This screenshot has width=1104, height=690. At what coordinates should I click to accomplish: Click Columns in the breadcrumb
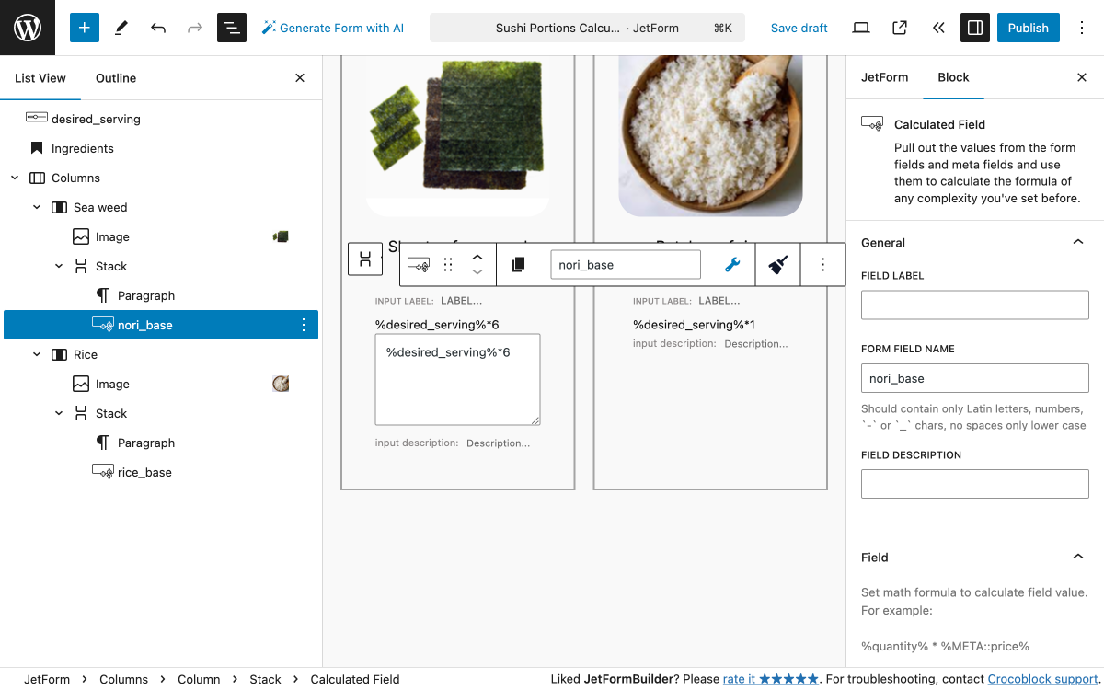(x=123, y=679)
